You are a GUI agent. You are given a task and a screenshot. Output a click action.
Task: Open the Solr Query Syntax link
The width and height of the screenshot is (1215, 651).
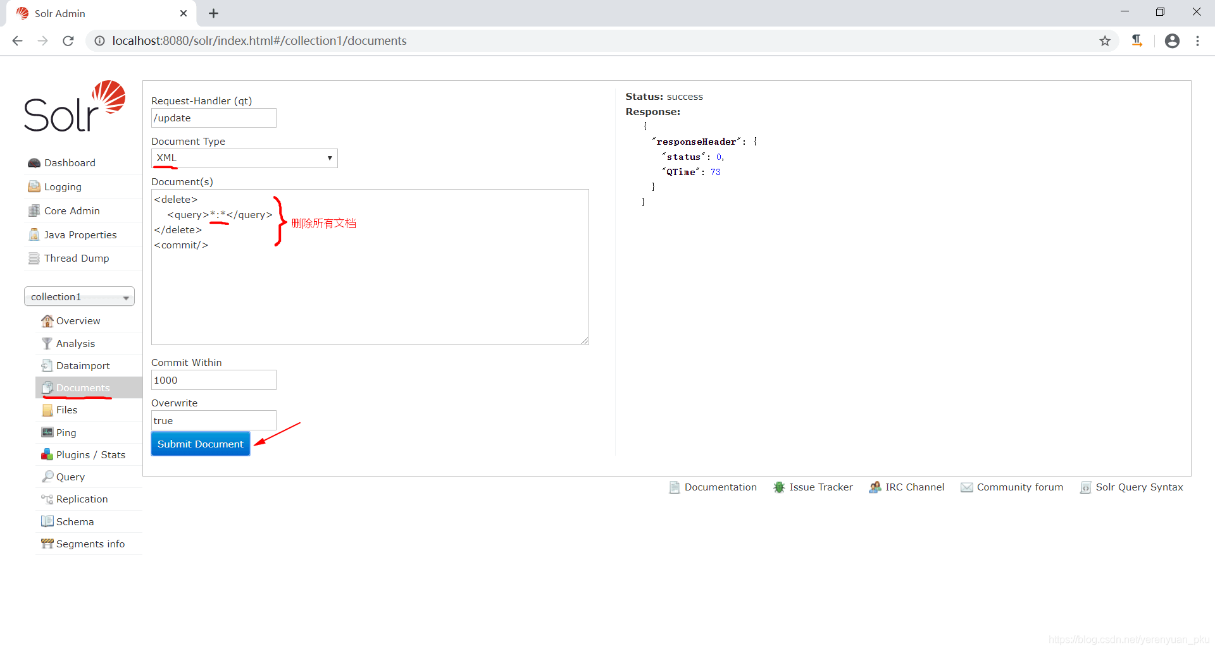point(1139,487)
